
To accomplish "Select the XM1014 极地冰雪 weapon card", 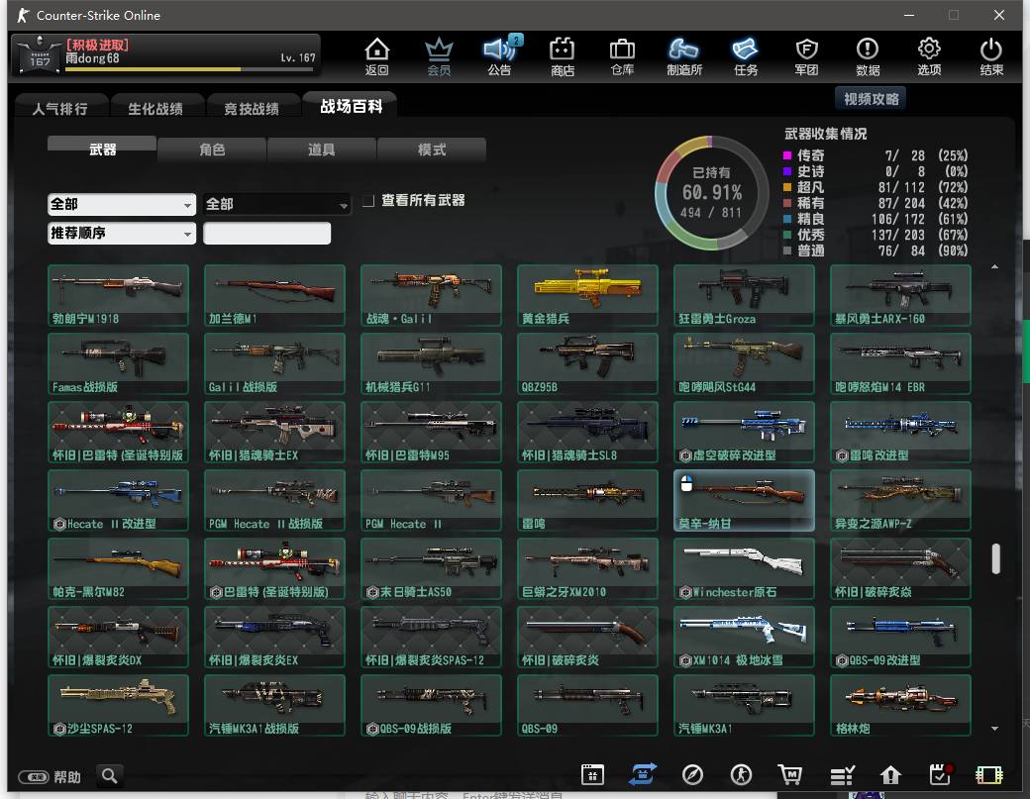I will [744, 637].
